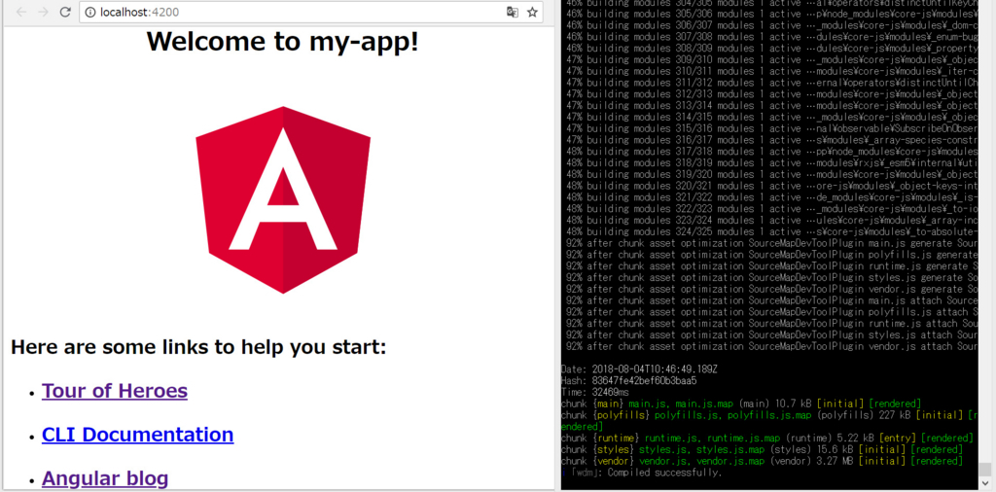This screenshot has width=996, height=492.
Task: Click the site info icon in address bar
Action: (90, 12)
